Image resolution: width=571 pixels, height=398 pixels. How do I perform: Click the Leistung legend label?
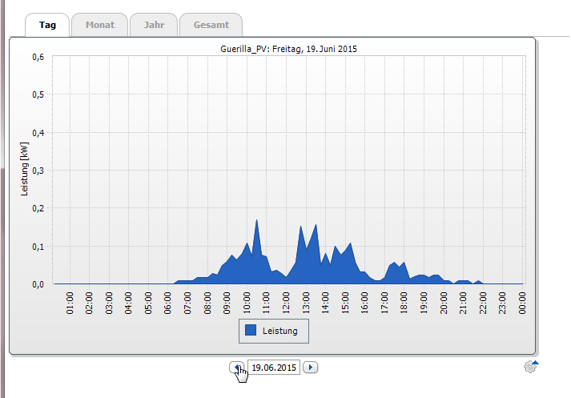coord(280,330)
